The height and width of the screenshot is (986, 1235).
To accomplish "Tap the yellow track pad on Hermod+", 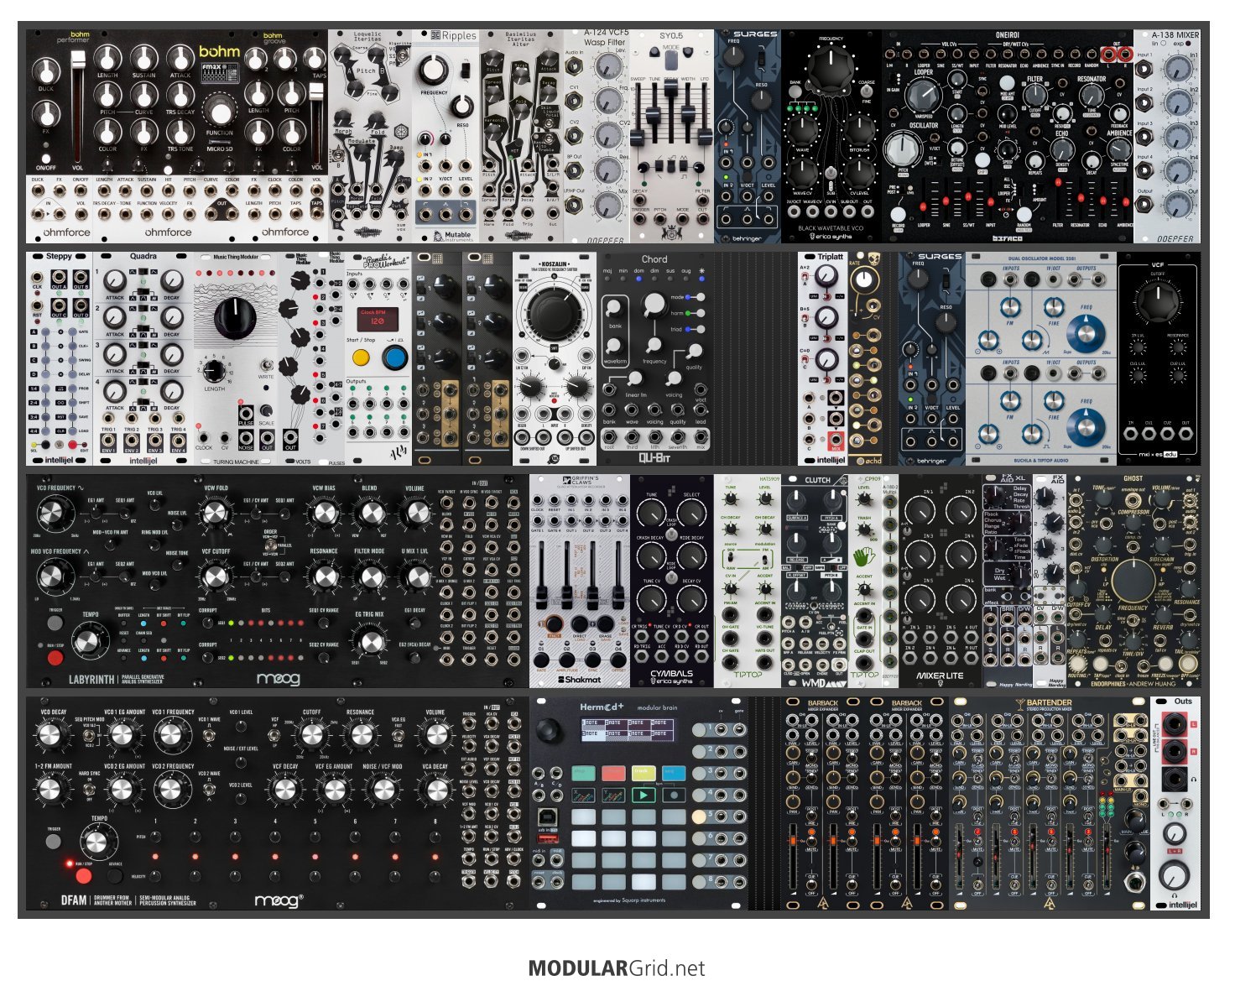I will tap(643, 773).
